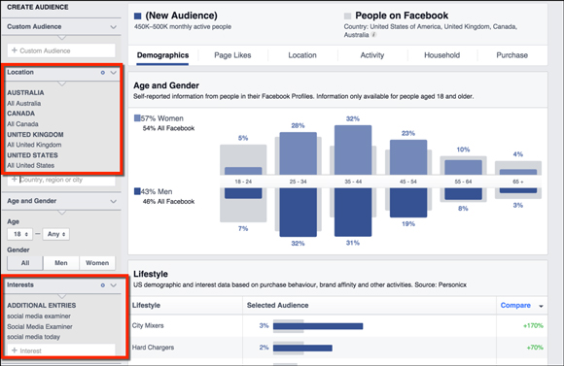Select All United Kingdom location entry
This screenshot has width=564, height=366.
point(34,145)
